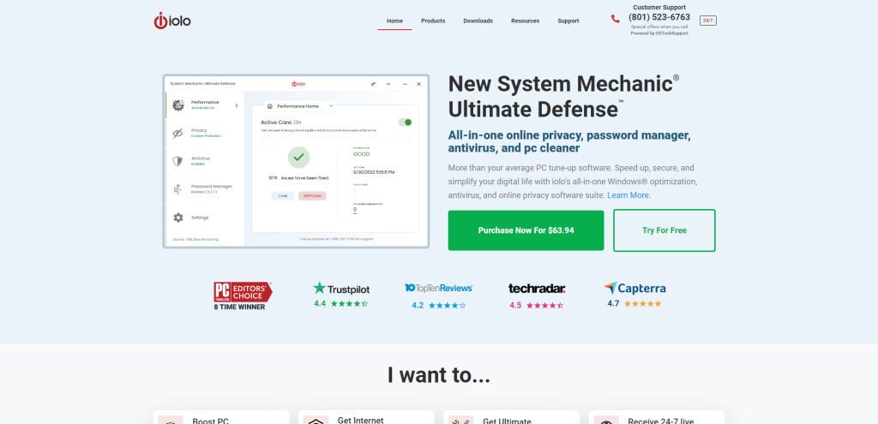
Task: Select the Antivirus item in the app sidebar
Action: coord(205,161)
